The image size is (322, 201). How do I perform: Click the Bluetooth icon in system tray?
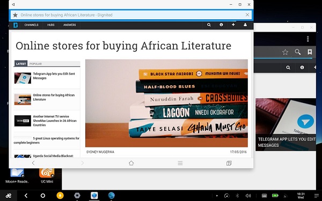pyautogui.click(x=237, y=196)
